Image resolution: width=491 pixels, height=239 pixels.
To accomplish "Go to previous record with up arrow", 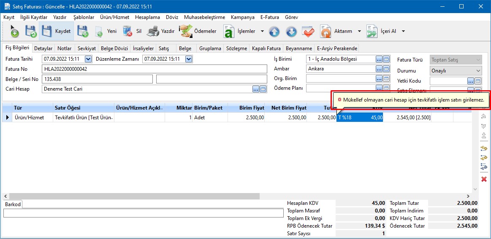I will coord(274,31).
